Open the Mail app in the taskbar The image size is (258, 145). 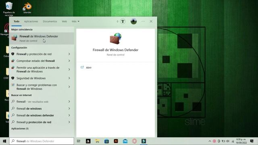coord(125,141)
